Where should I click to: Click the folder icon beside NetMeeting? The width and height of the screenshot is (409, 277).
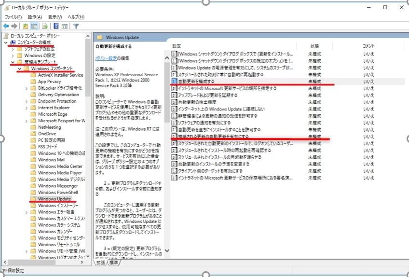pos(33,127)
